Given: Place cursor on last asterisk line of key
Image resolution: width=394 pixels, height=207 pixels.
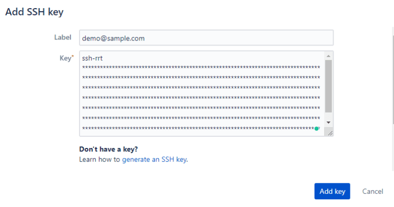Looking at the screenshot, I should click(x=201, y=128).
